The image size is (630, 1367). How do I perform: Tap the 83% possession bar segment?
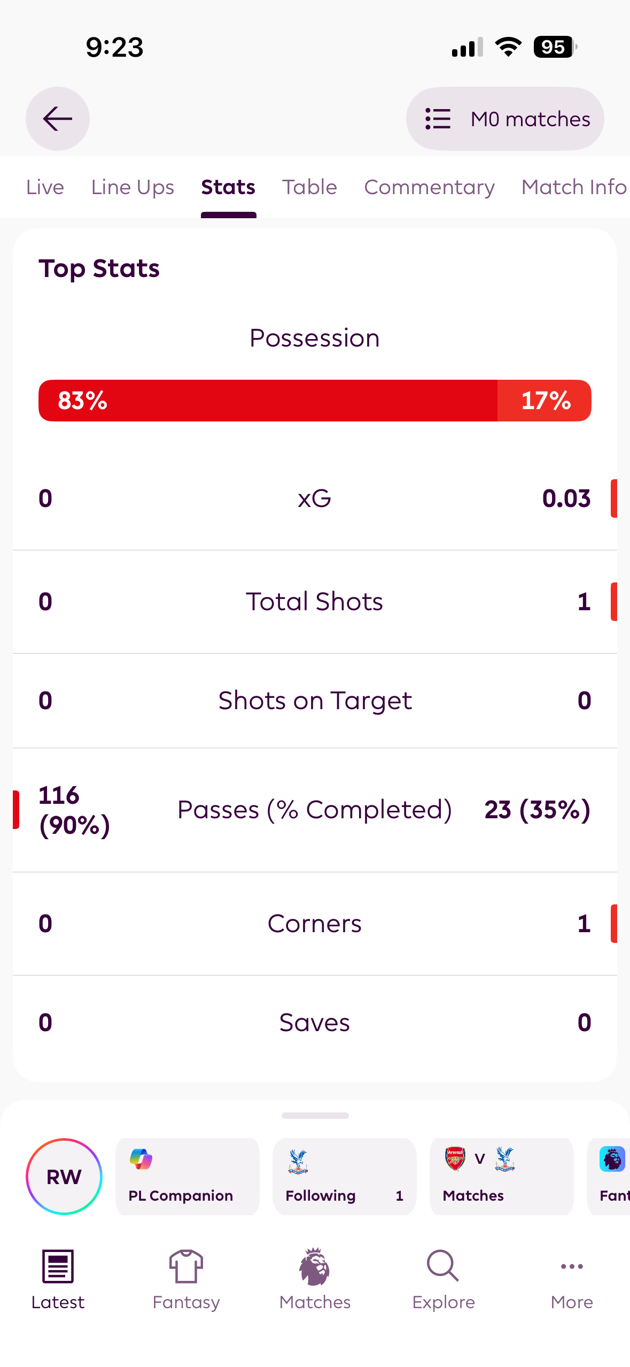point(267,401)
